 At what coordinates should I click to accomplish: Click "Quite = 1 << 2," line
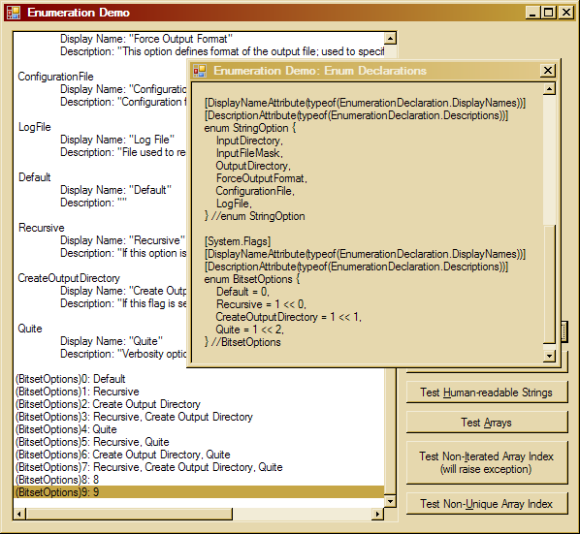click(x=250, y=330)
